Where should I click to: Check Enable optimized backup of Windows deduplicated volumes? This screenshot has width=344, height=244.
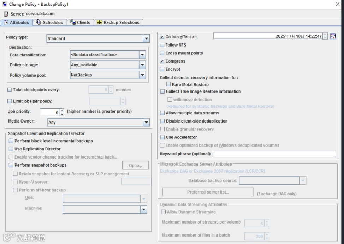(162, 145)
